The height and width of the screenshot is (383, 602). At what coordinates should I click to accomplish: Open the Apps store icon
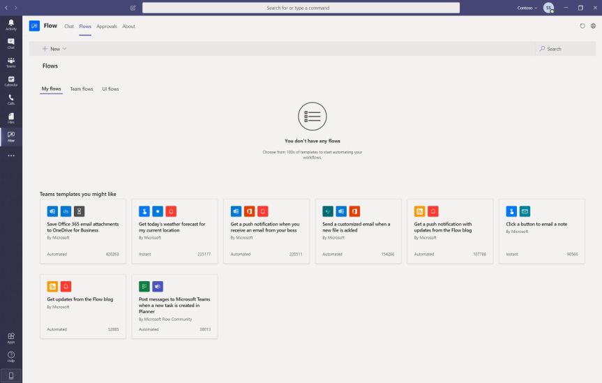click(10, 338)
